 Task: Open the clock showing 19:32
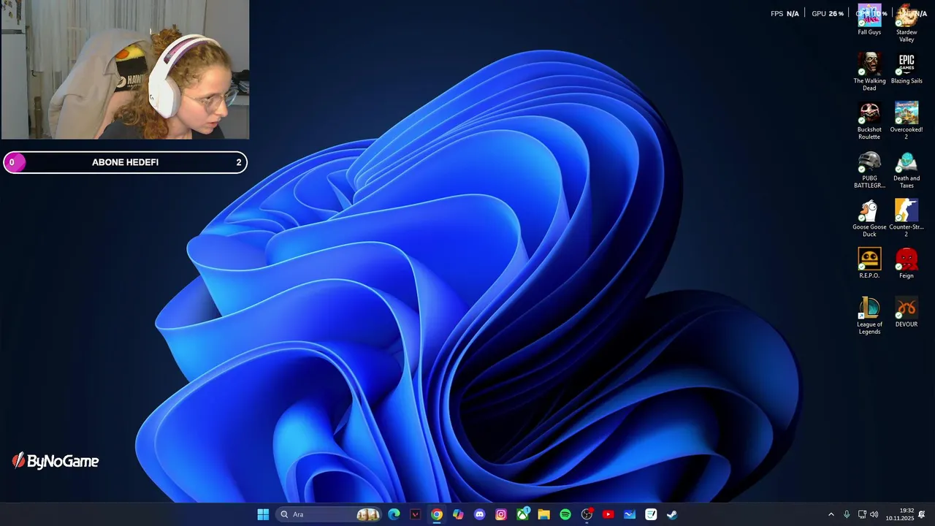(900, 514)
